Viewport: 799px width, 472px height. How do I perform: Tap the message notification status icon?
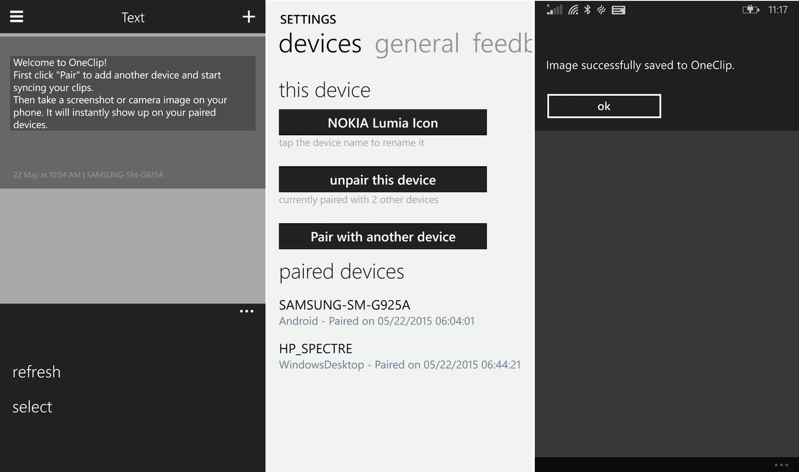point(618,10)
